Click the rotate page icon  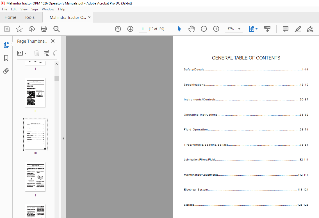55,53
